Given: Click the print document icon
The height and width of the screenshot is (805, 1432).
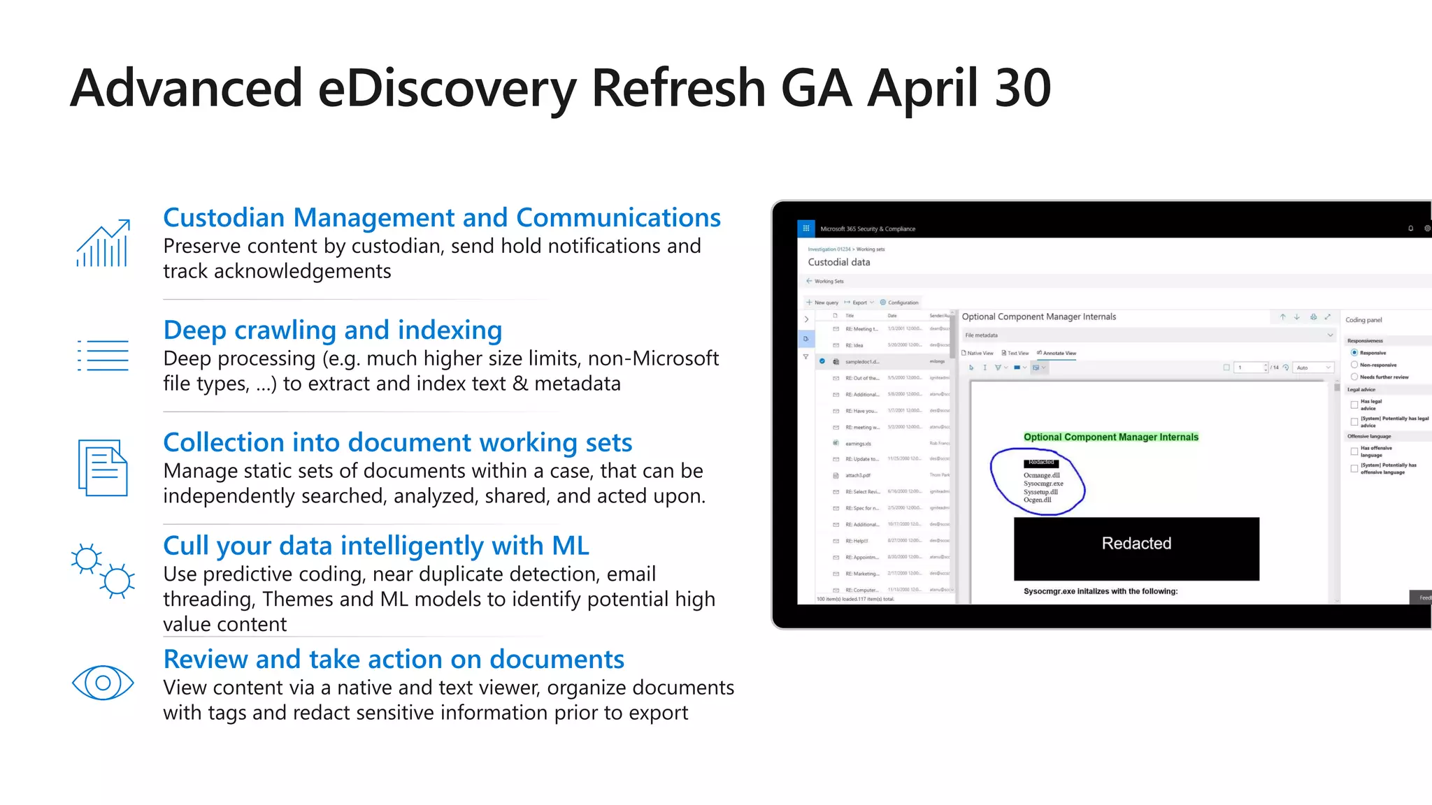Looking at the screenshot, I should [1313, 317].
